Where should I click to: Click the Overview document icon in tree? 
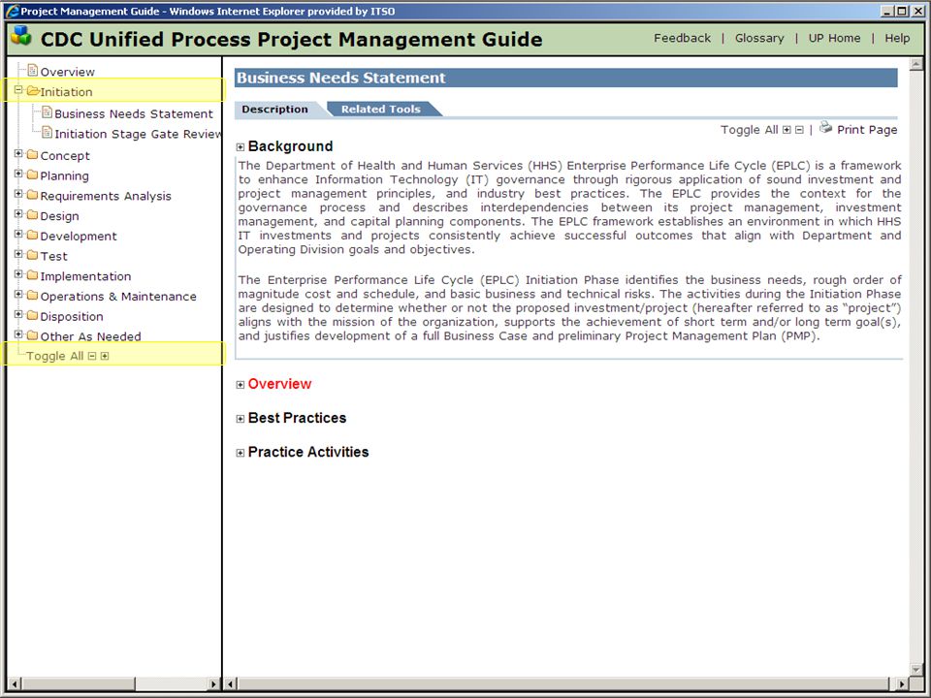(x=33, y=71)
